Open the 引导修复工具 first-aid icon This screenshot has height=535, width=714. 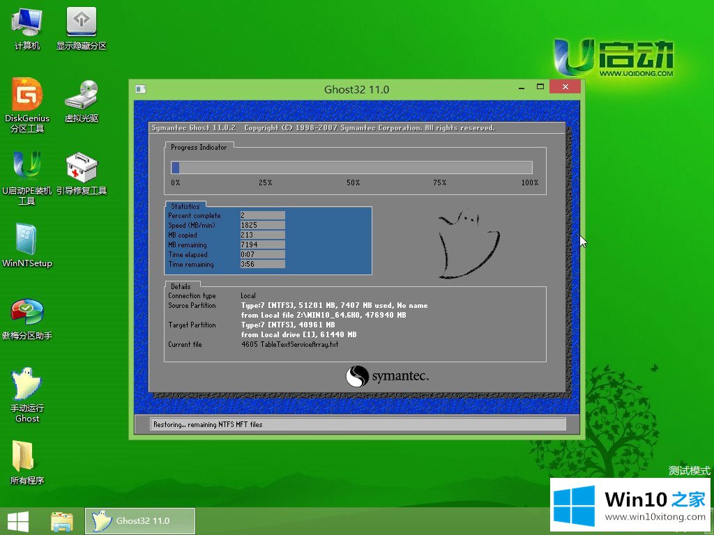pyautogui.click(x=81, y=173)
